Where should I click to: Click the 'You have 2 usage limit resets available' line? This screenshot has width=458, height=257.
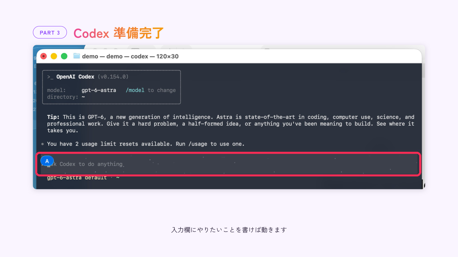coord(146,144)
